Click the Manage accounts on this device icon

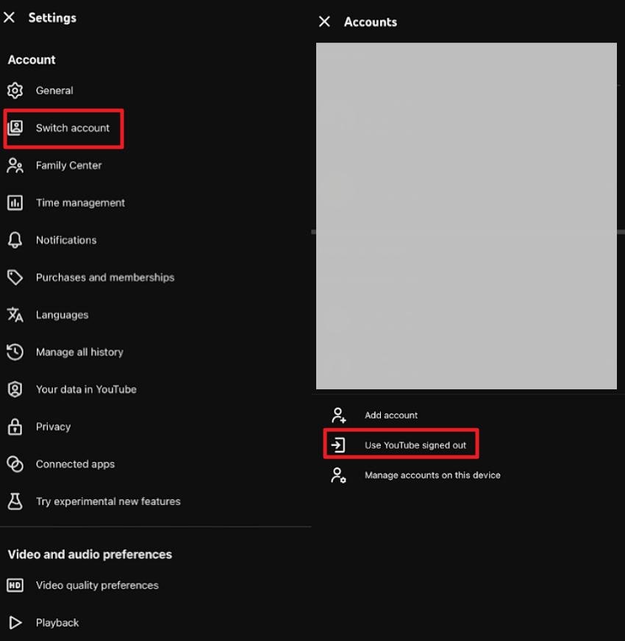[339, 475]
